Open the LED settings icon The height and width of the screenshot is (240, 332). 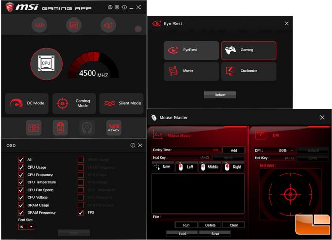click(40, 25)
